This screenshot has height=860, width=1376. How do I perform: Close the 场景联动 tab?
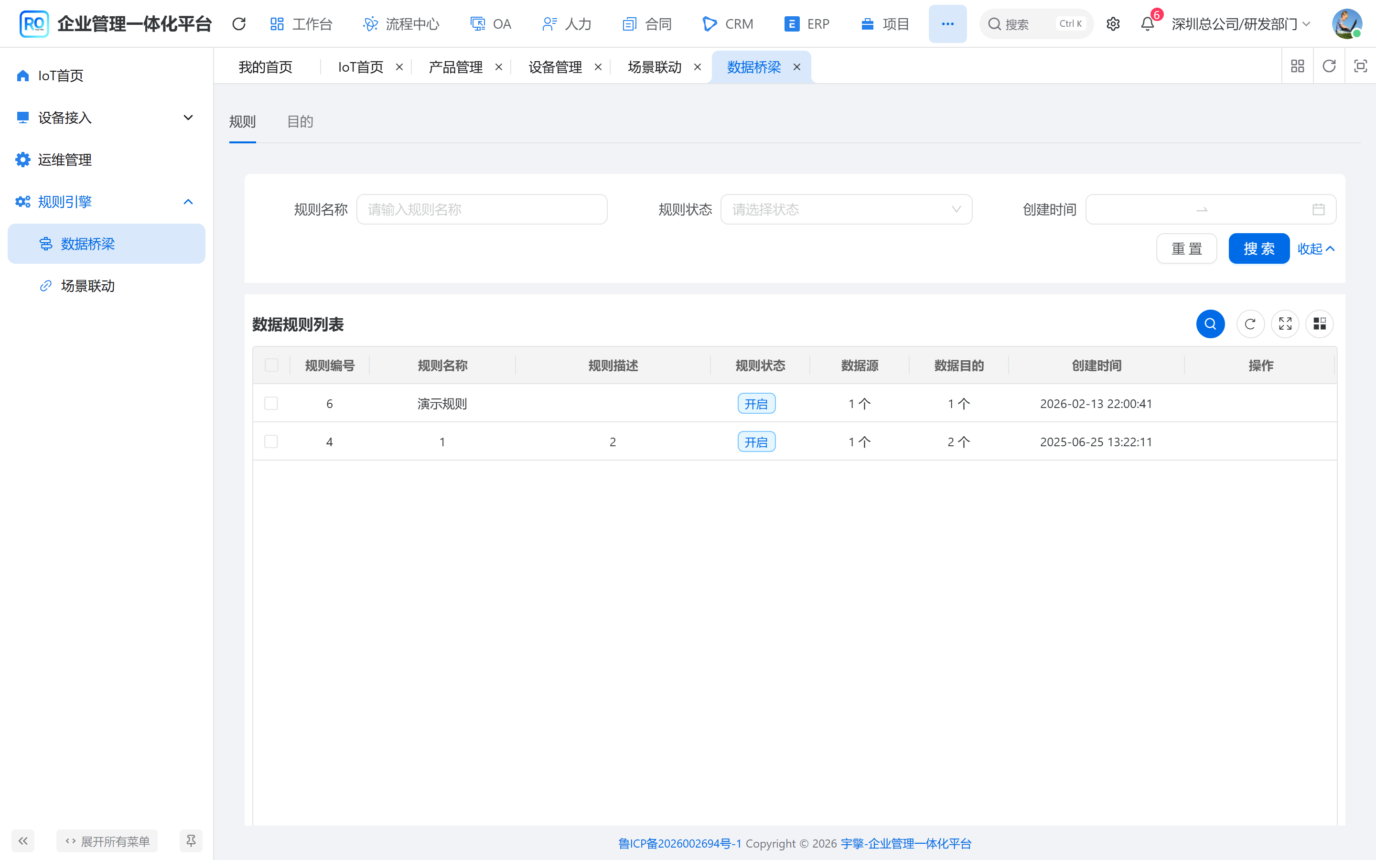tap(698, 67)
